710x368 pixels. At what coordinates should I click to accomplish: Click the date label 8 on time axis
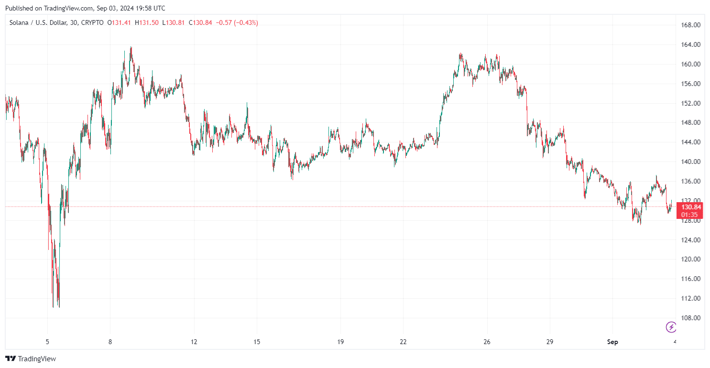point(110,342)
